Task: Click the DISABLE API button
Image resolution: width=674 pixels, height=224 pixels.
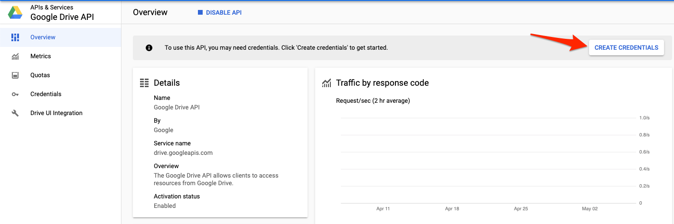Action: (x=220, y=13)
